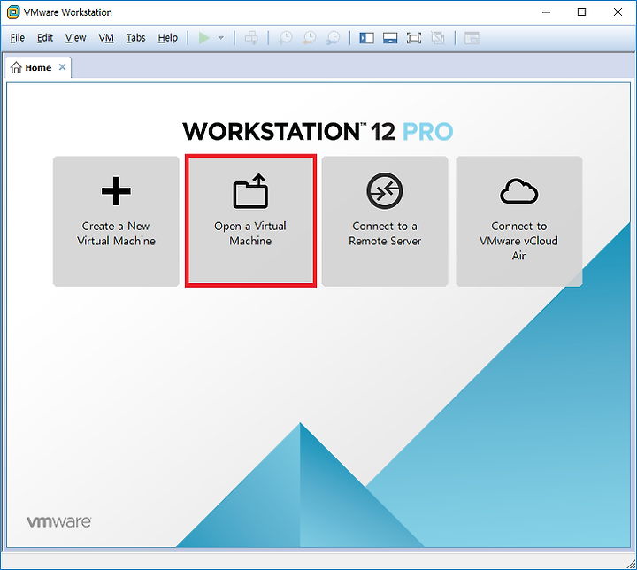Screen dimensions: 637x570
Task: Open the File menu
Action: click(18, 38)
